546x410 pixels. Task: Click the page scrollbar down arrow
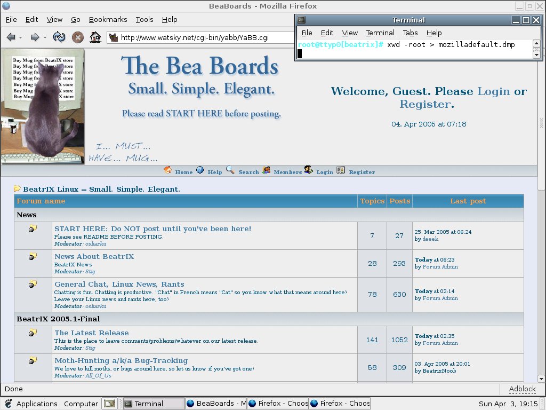coord(541,379)
